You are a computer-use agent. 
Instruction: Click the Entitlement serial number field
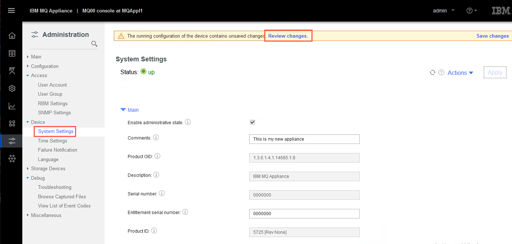304,214
